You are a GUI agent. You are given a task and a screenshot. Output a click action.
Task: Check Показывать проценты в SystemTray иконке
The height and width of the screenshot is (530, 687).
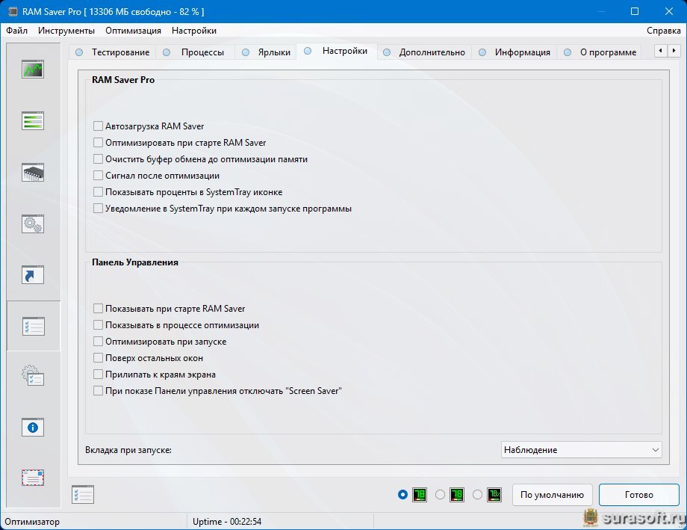(98, 191)
